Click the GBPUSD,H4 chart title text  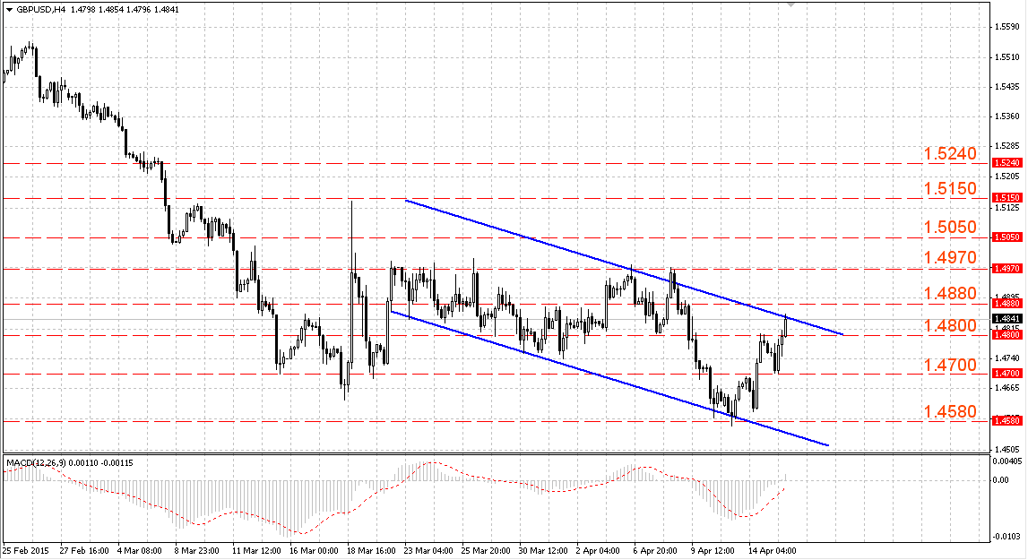(x=40, y=10)
